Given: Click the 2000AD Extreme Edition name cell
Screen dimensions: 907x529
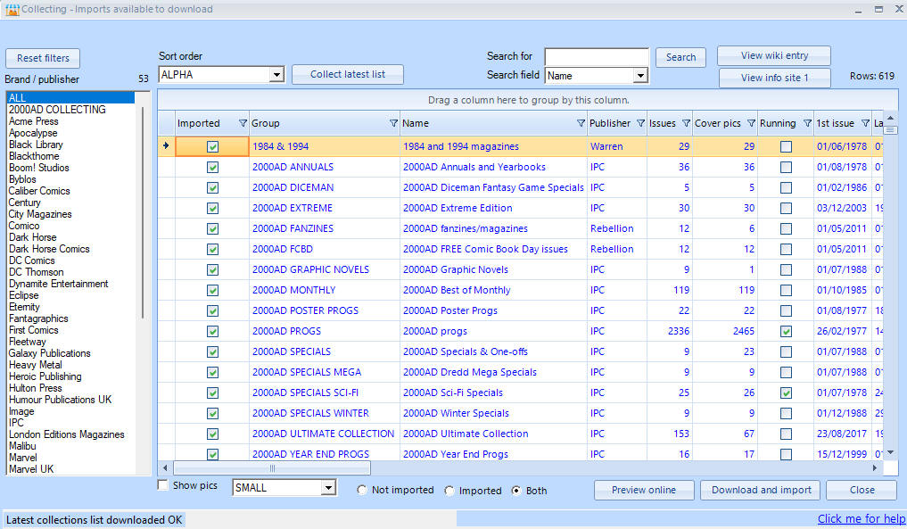Looking at the screenshot, I should [493, 208].
